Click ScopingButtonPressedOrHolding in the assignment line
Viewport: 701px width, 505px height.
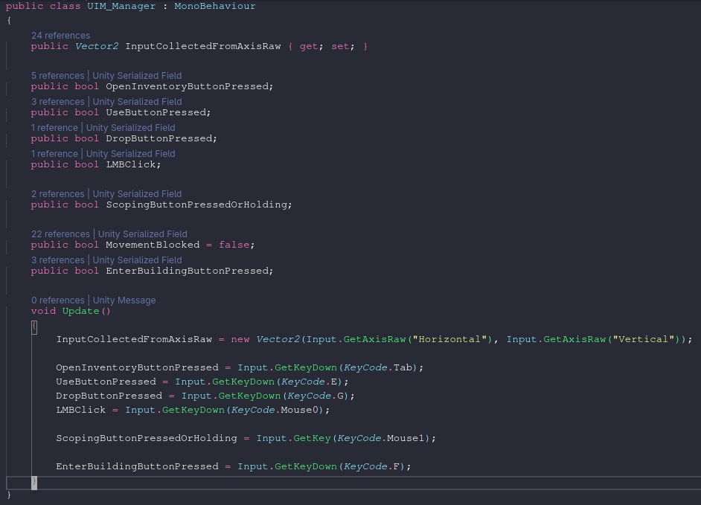(x=147, y=438)
